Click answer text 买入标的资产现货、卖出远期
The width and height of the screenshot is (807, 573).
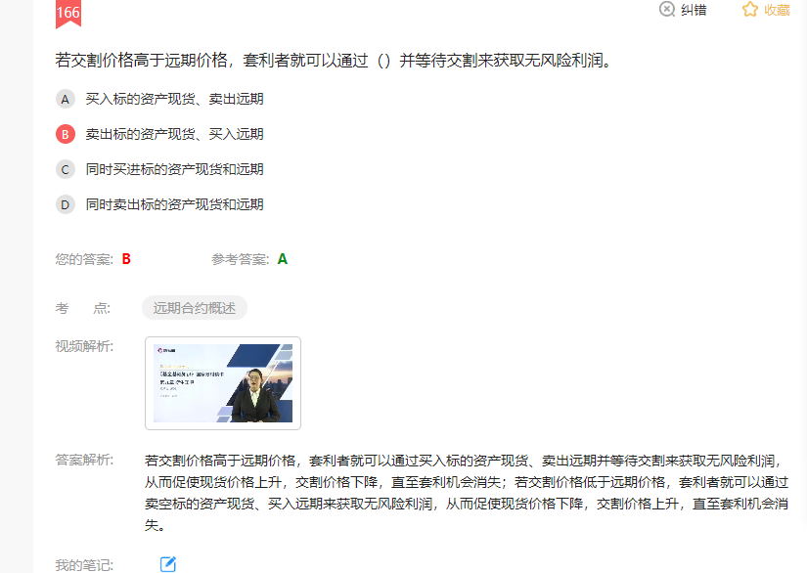[x=174, y=99]
